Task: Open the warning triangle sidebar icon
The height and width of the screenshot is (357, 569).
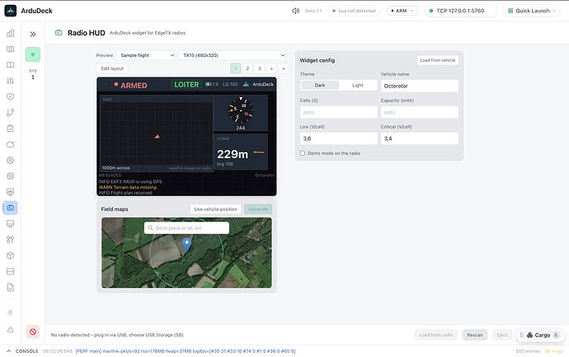Action: (x=10, y=330)
